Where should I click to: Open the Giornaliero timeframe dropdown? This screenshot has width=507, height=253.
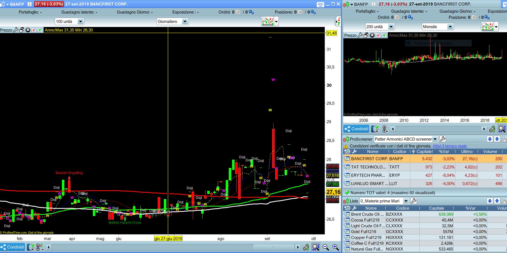point(172,22)
